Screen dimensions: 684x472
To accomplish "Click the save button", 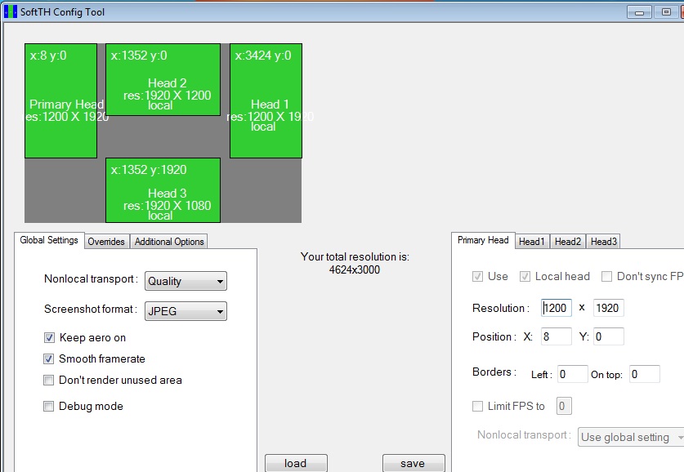I will tap(414, 463).
